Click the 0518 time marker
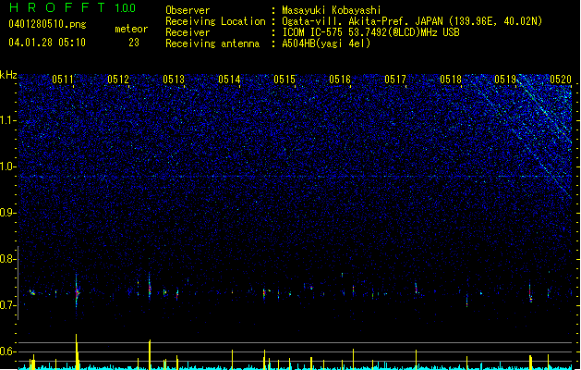This screenshot has width=581, height=370. pos(451,79)
